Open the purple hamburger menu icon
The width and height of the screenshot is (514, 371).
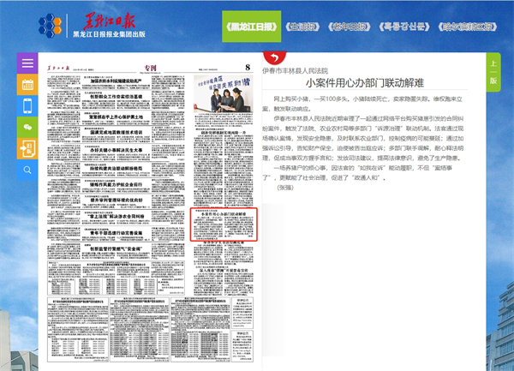27,65
